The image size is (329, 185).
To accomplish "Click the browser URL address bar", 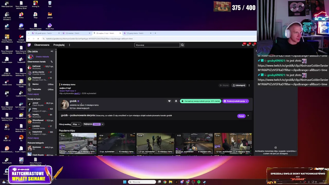I will point(149,39).
